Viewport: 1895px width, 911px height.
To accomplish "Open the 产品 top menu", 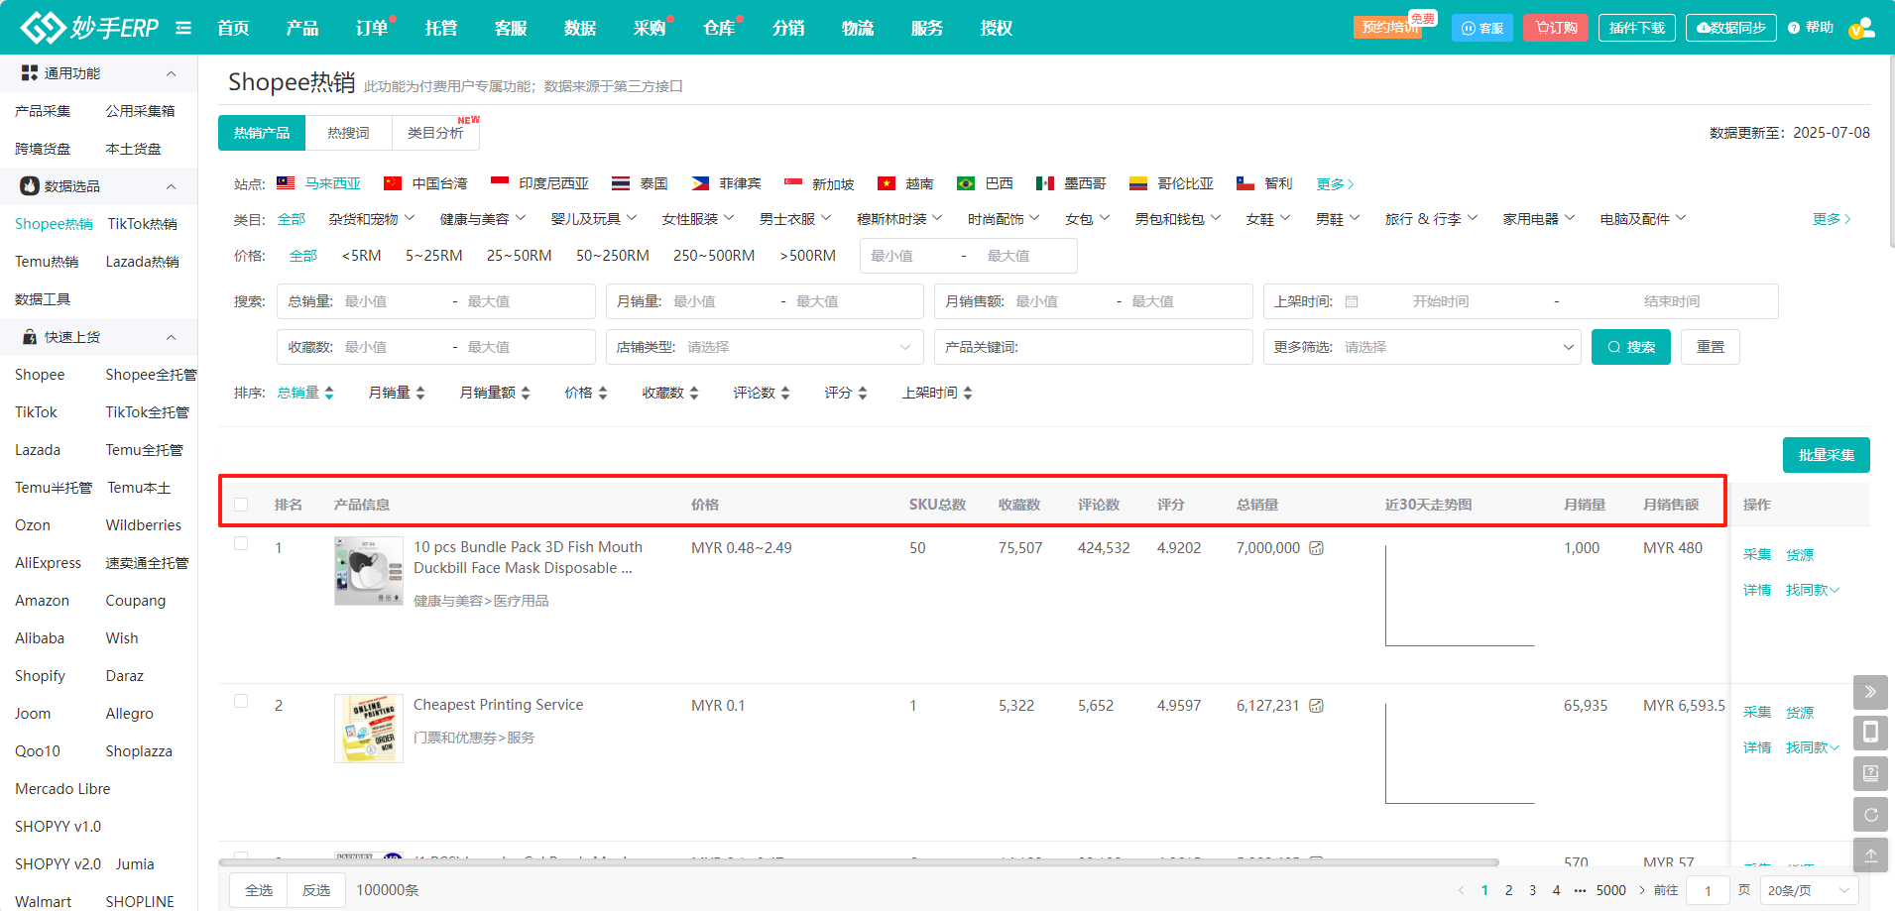I will [x=302, y=28].
